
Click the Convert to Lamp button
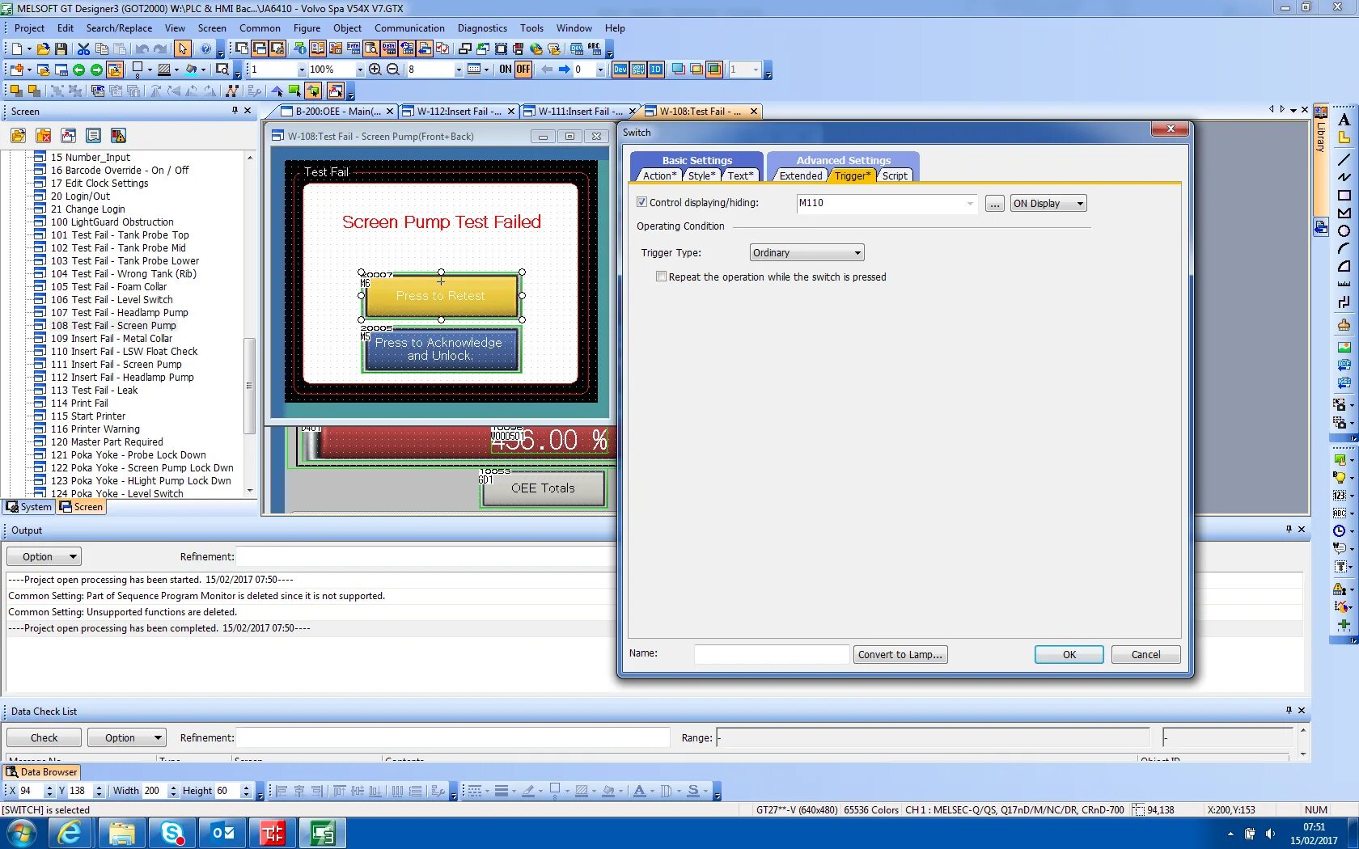pyautogui.click(x=900, y=655)
